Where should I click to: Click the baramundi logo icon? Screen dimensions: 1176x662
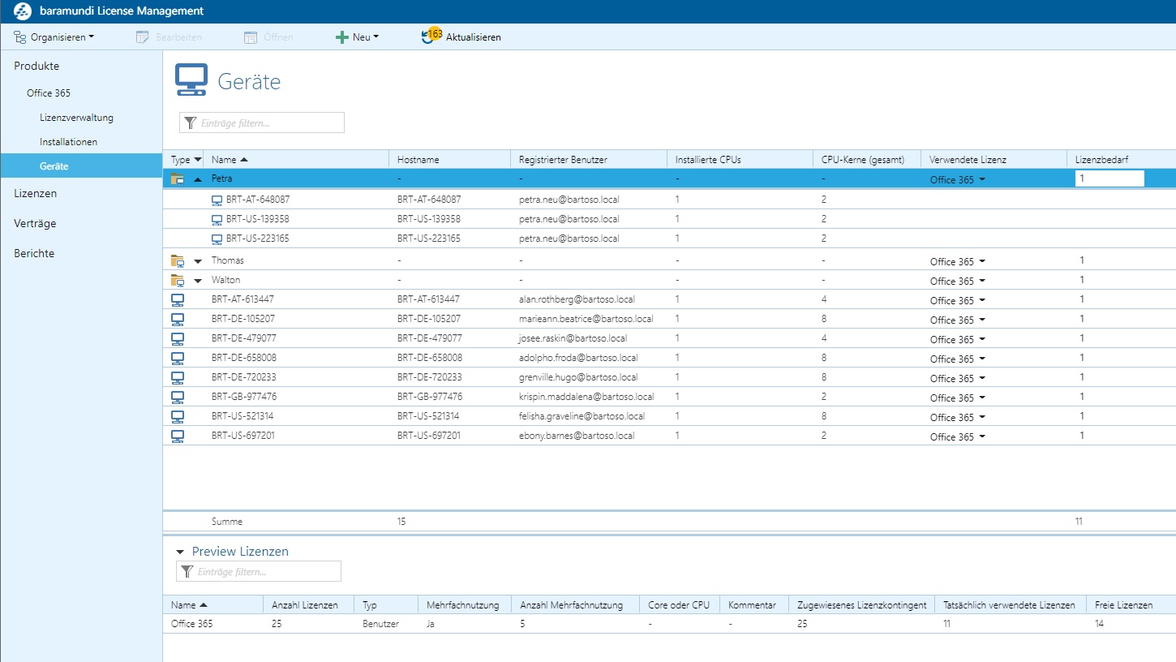(23, 11)
